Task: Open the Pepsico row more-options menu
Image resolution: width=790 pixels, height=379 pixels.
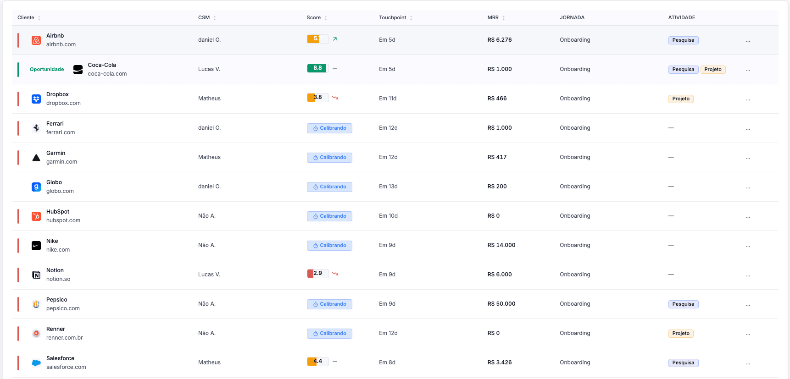Action: click(748, 304)
